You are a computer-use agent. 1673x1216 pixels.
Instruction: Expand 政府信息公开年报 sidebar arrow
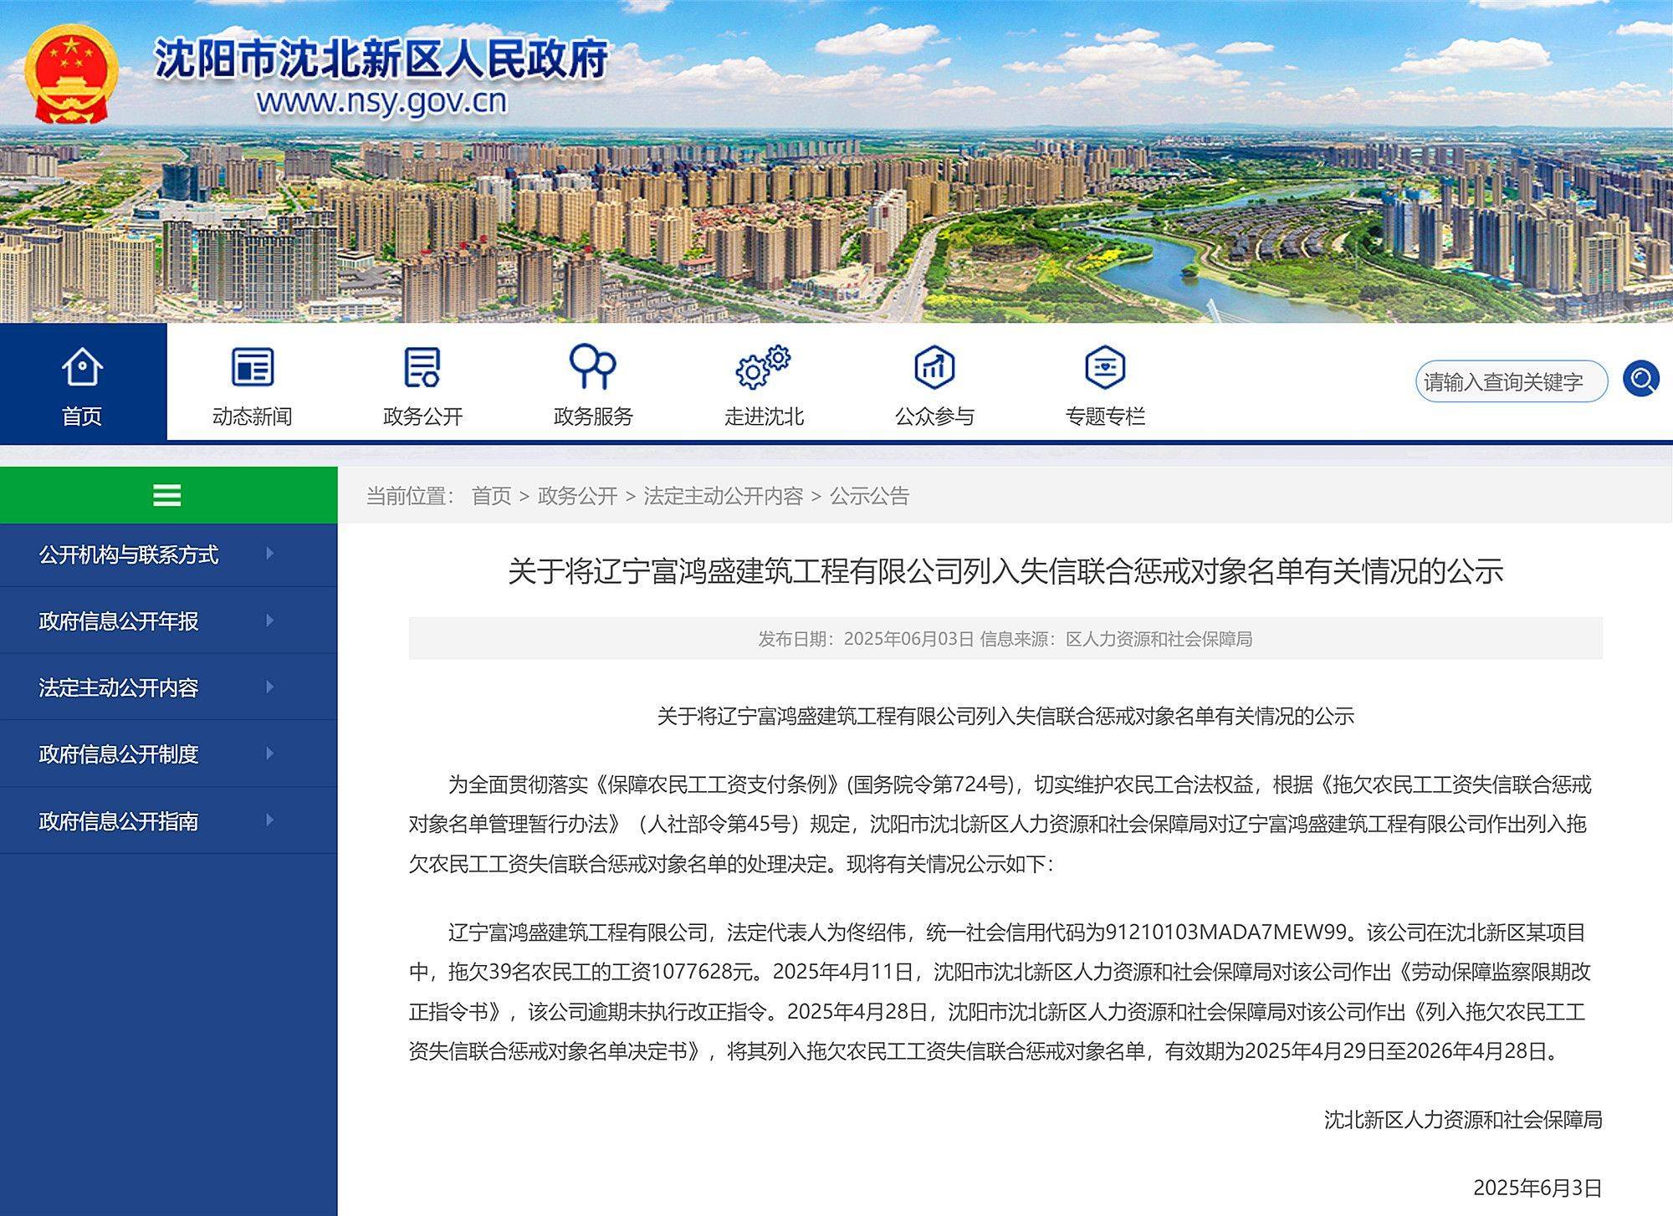click(270, 621)
